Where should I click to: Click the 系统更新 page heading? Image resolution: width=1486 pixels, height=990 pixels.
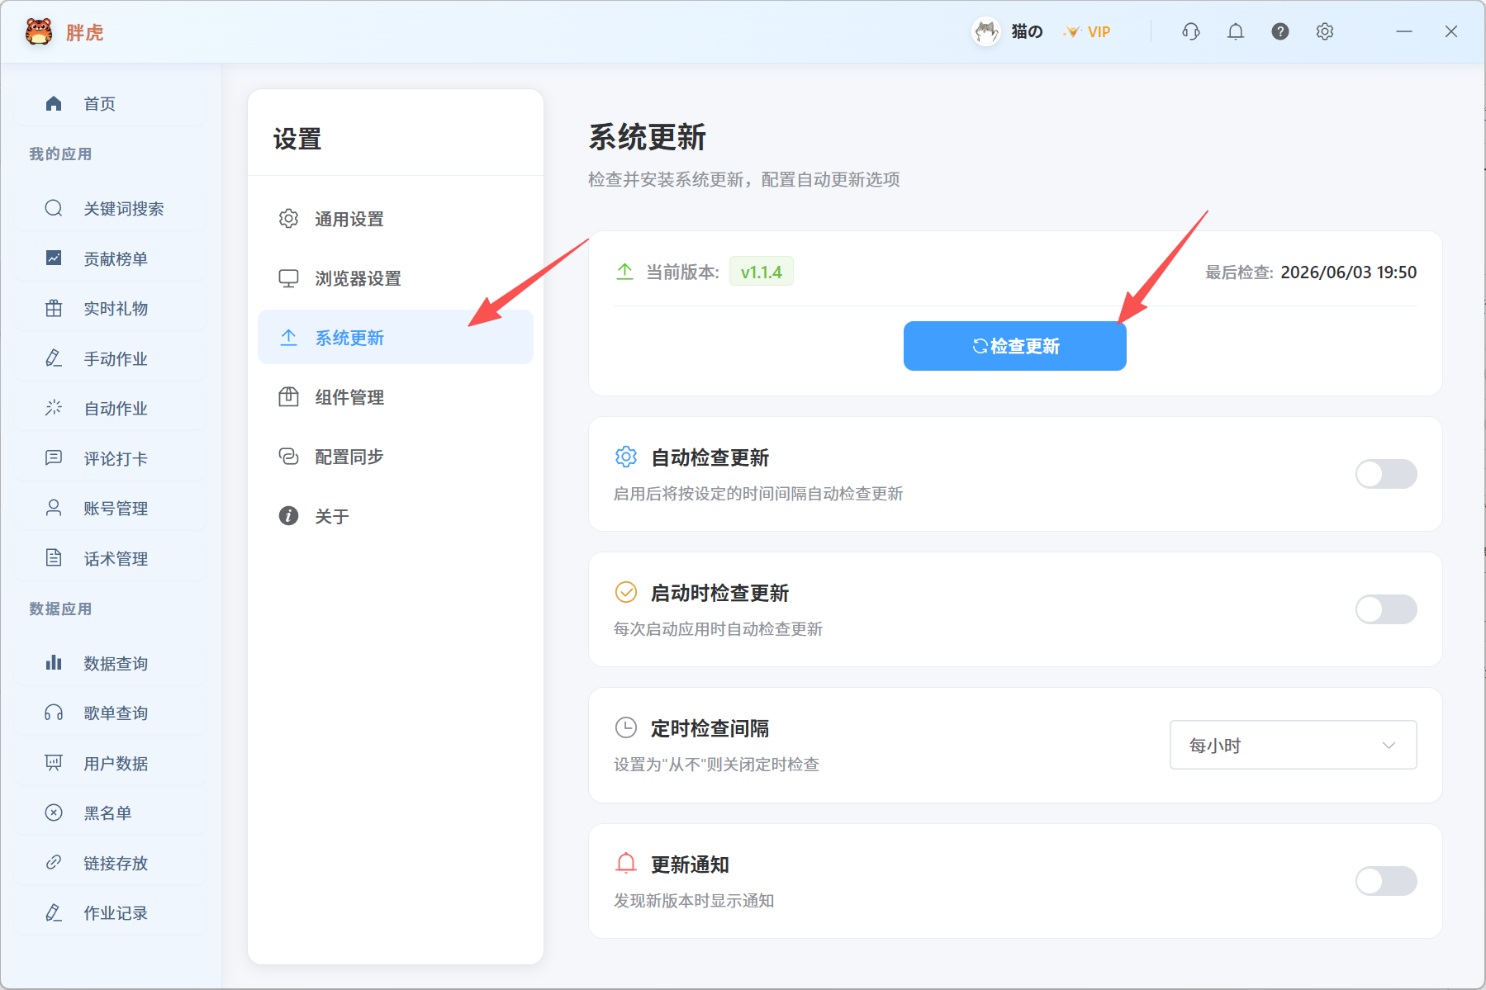pos(647,137)
